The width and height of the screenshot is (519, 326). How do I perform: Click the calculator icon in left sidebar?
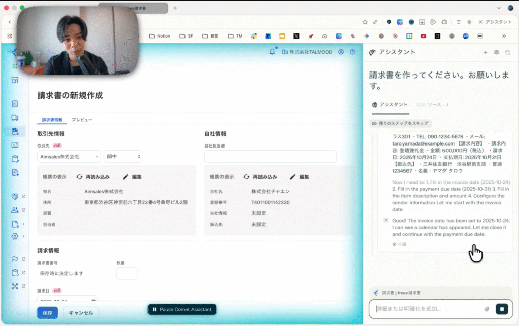(x=15, y=104)
